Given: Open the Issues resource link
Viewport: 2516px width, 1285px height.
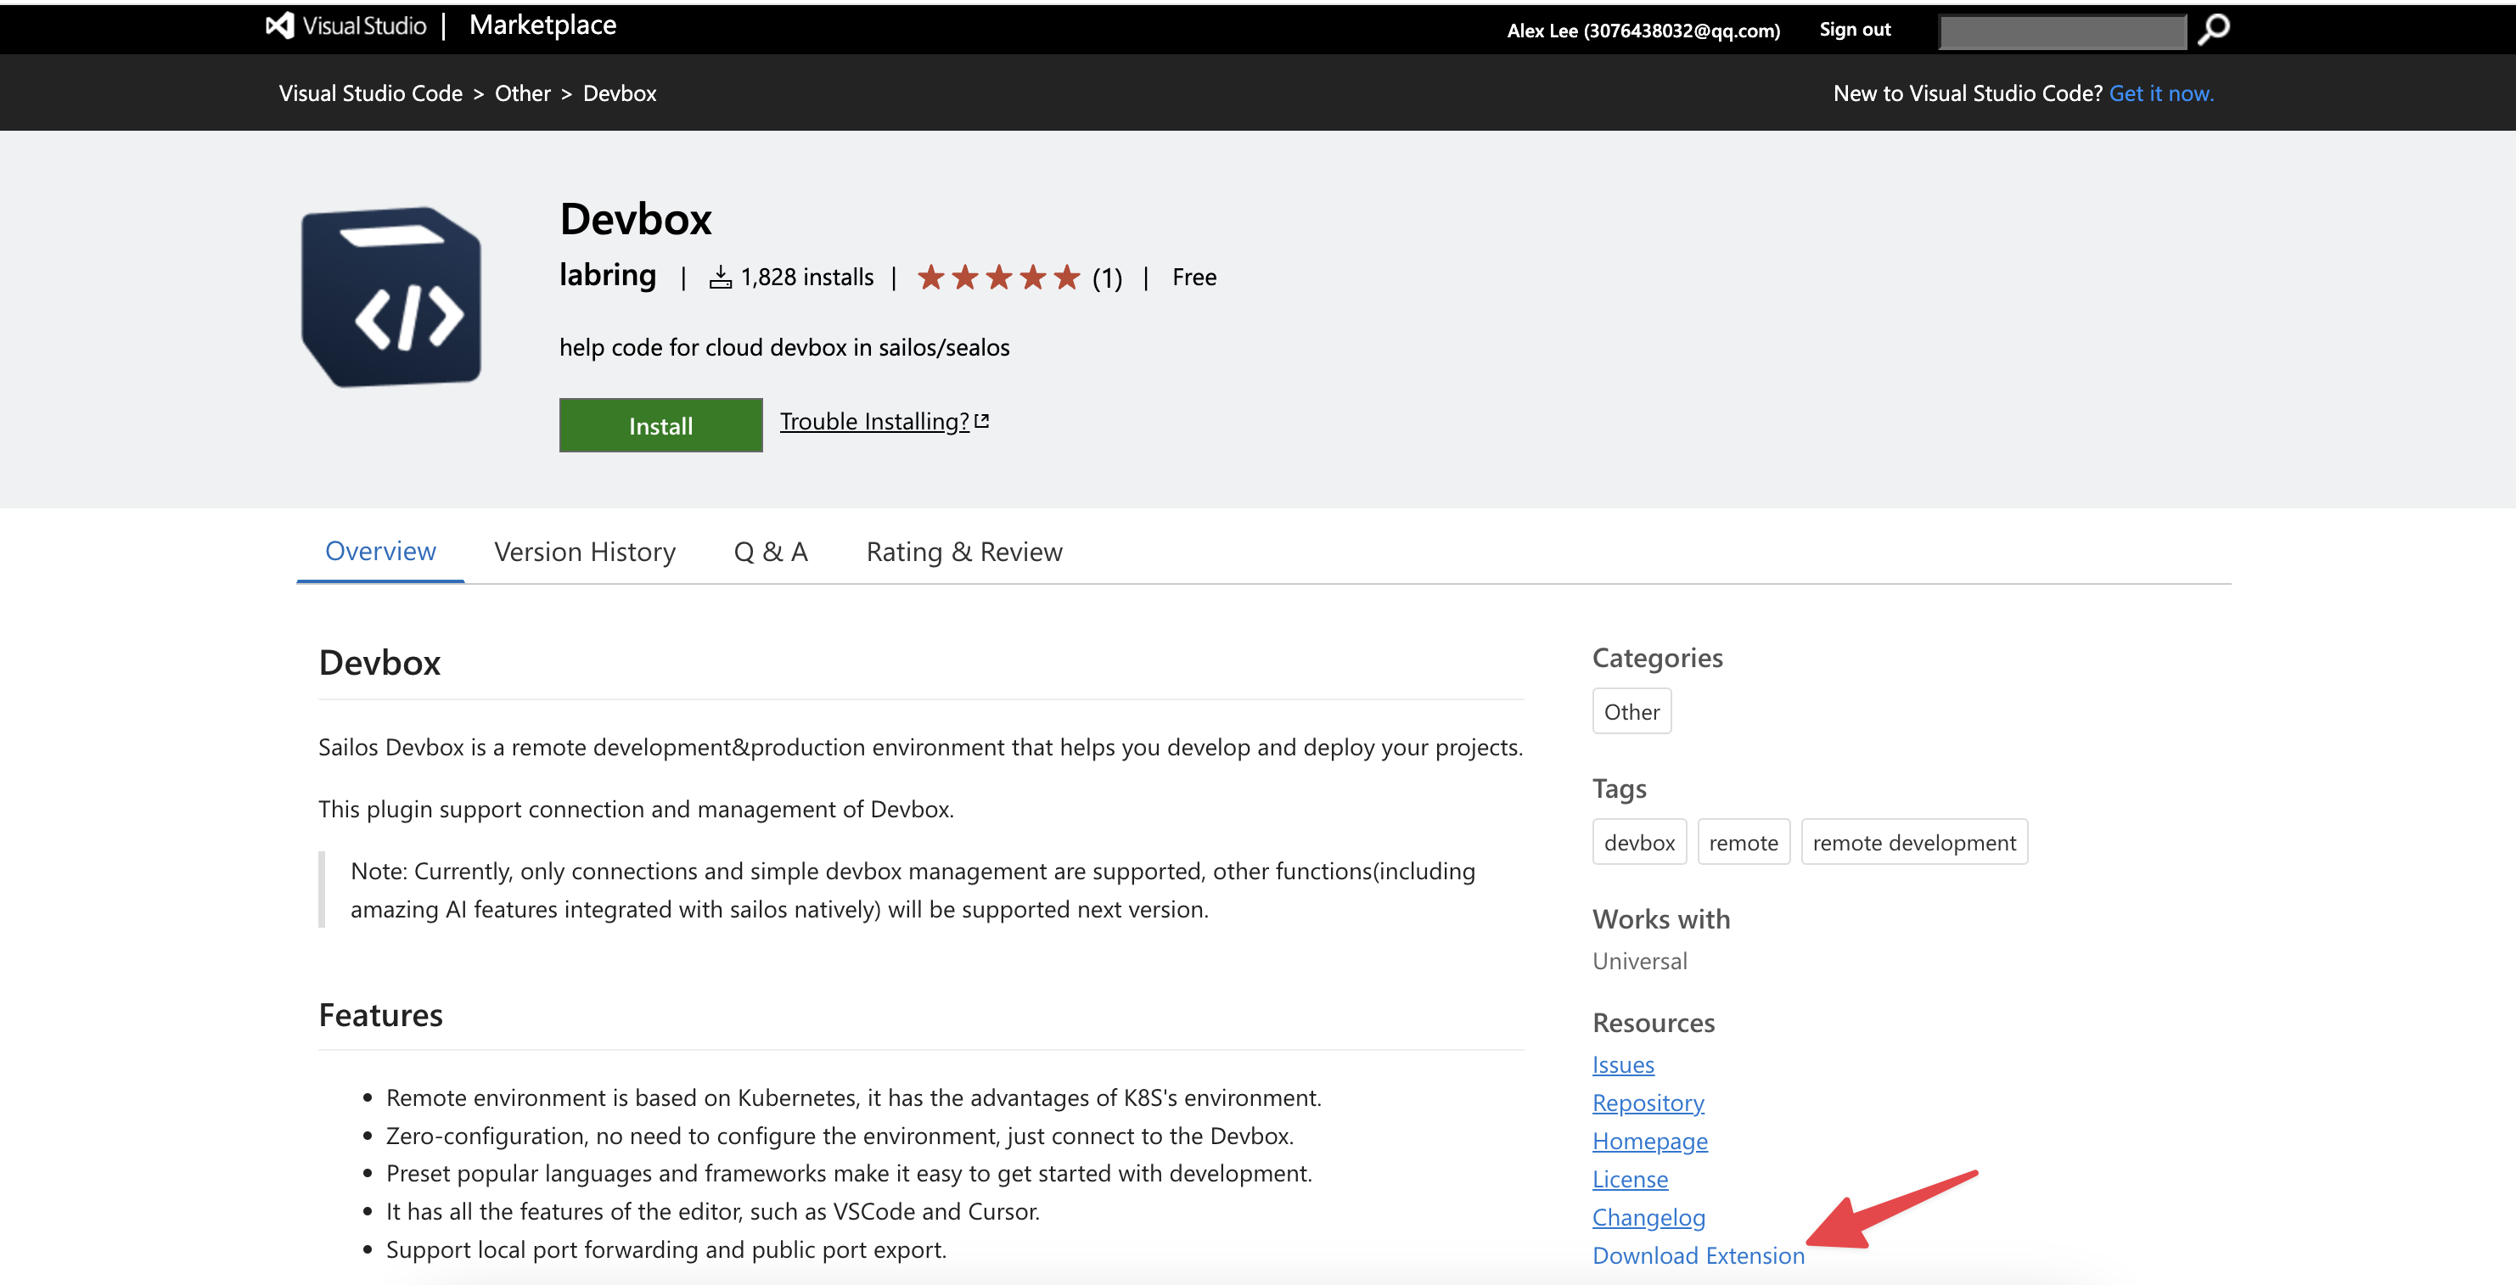Looking at the screenshot, I should [1623, 1062].
